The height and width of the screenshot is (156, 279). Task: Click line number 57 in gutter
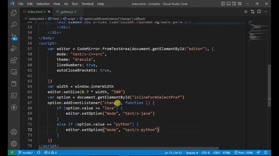pos(30,49)
